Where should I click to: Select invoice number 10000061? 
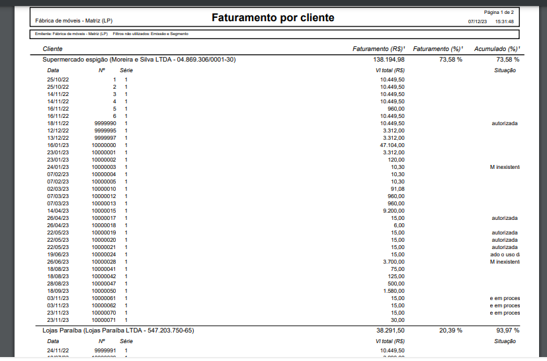tap(104, 299)
